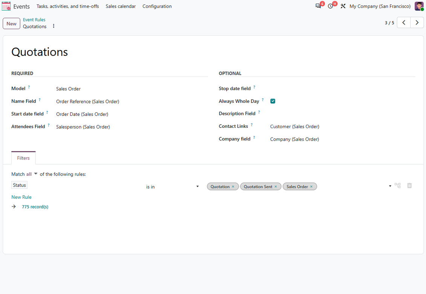Click the Model field value Sales Order
Image resolution: width=426 pixels, height=294 pixels.
tap(68, 89)
